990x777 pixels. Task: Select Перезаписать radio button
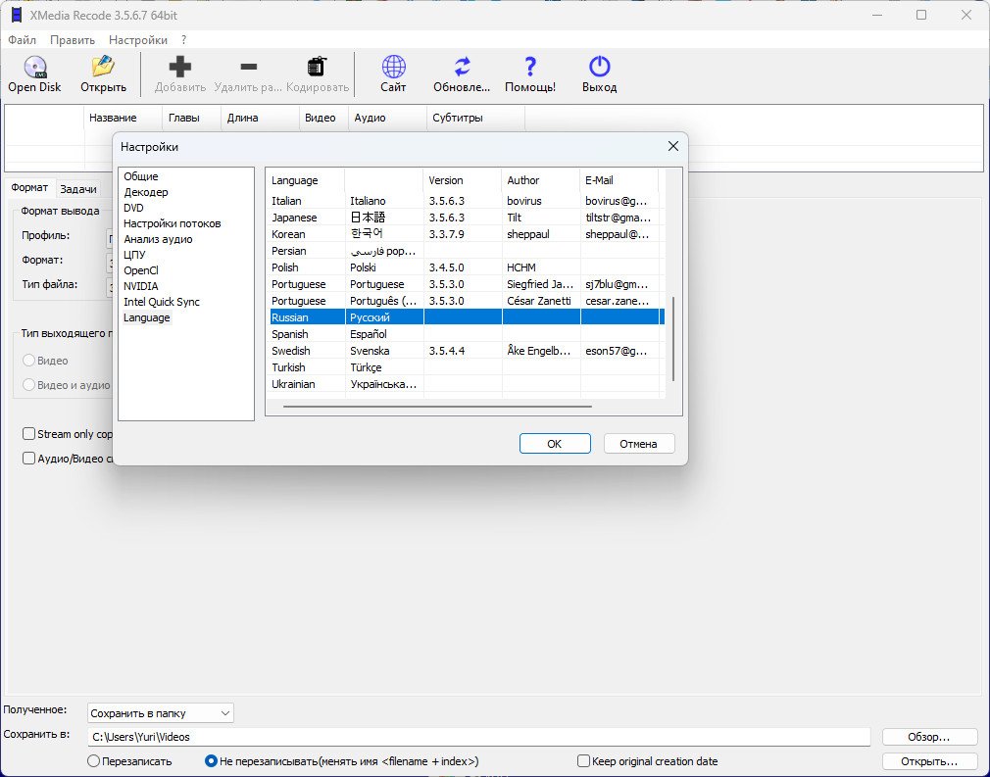coord(93,761)
